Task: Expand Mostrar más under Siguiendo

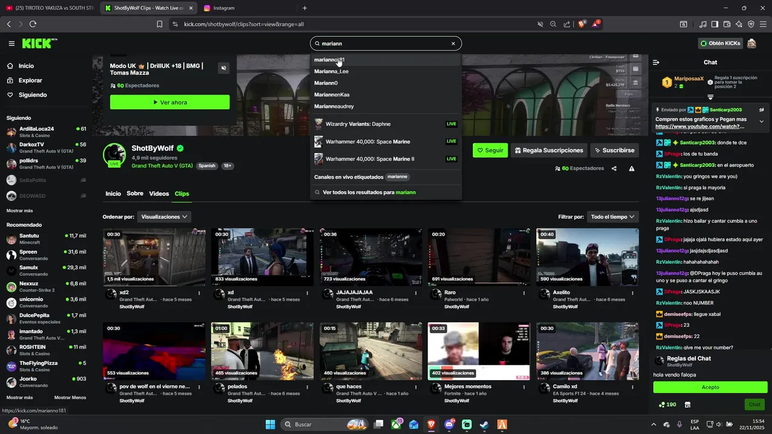Action: (20, 210)
